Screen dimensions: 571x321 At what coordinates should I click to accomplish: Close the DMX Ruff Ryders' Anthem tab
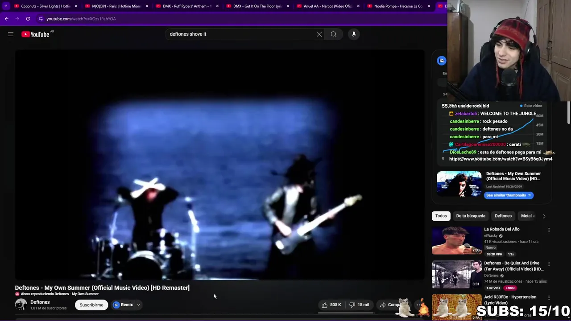217,6
